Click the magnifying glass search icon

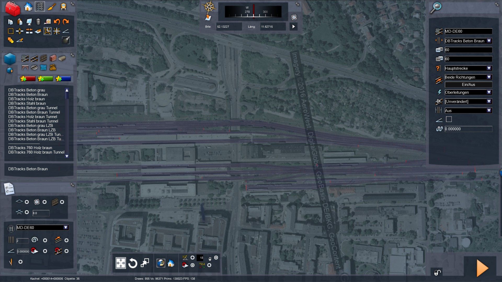click(x=436, y=8)
